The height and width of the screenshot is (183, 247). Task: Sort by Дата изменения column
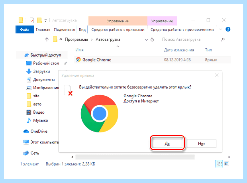tap(179, 50)
